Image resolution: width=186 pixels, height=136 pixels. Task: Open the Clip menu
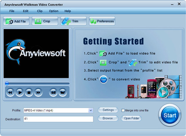[x=40, y=11]
